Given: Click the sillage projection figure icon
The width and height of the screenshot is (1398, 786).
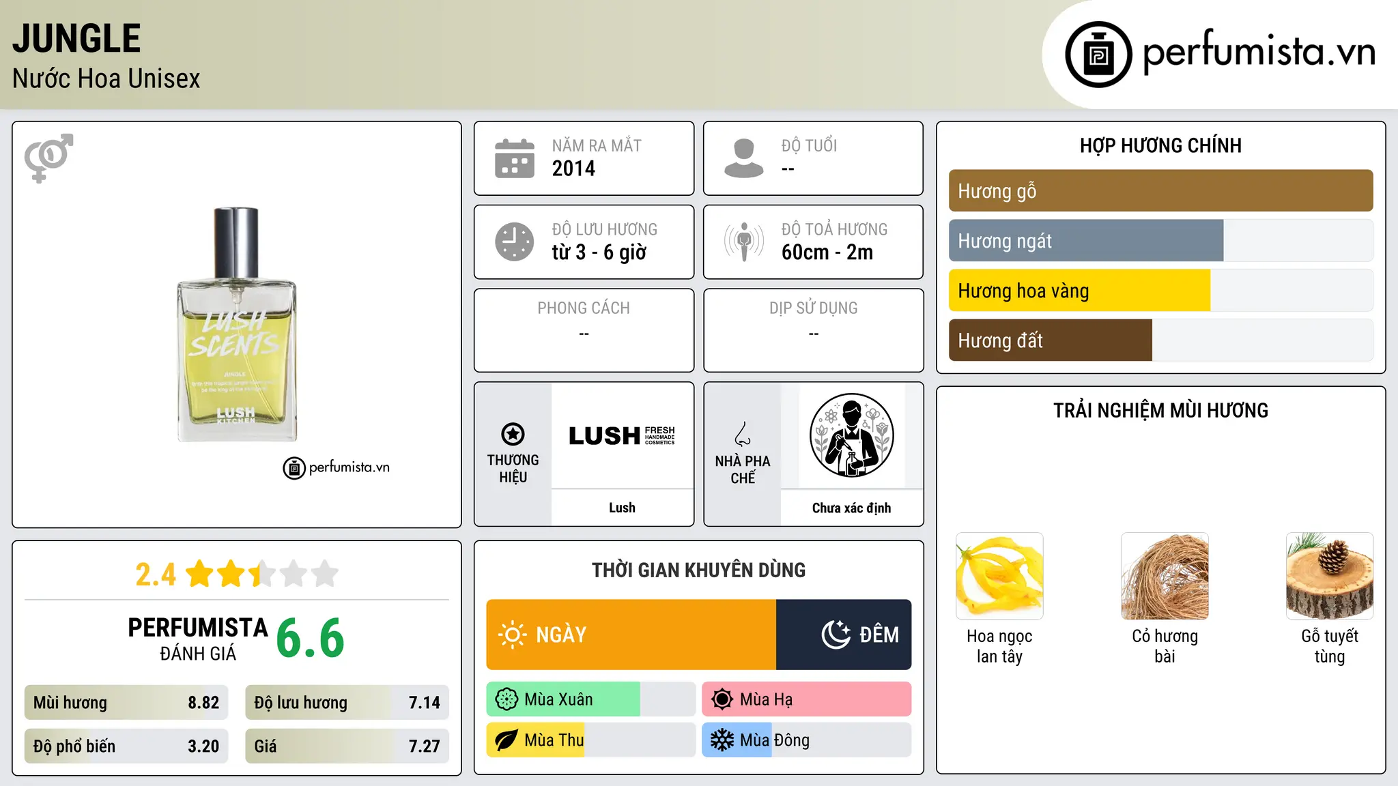Looking at the screenshot, I should pos(744,242).
